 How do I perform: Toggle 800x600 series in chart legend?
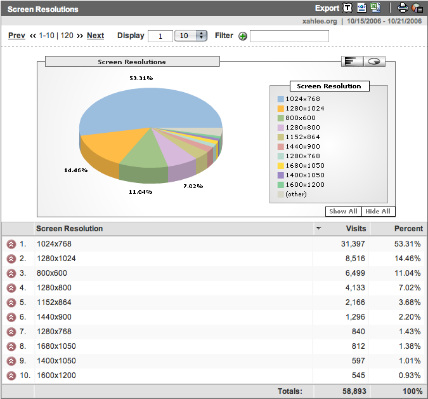(x=301, y=118)
